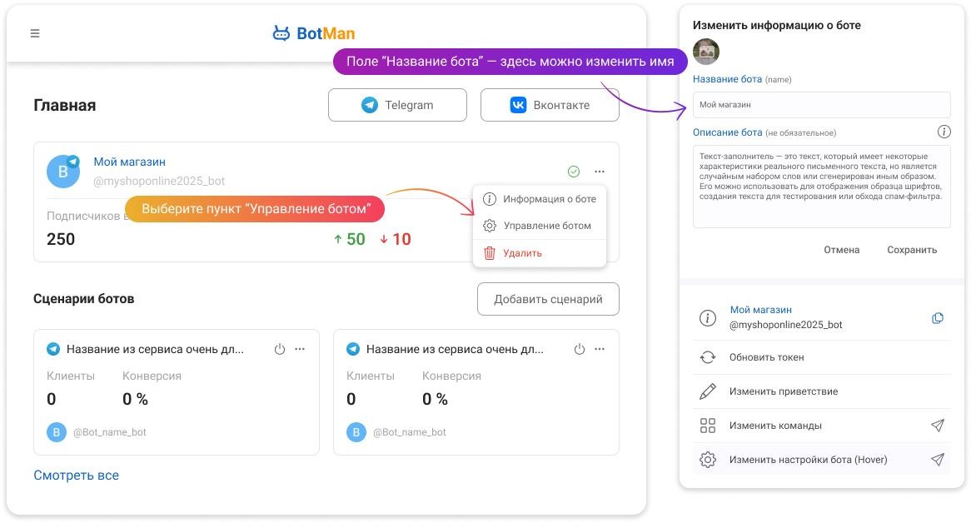Select the pencil icon for Изменить приветствие

point(707,391)
